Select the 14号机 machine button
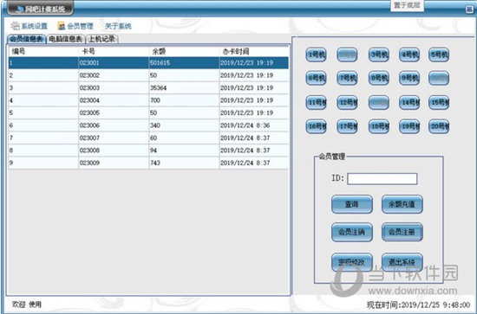 409,103
